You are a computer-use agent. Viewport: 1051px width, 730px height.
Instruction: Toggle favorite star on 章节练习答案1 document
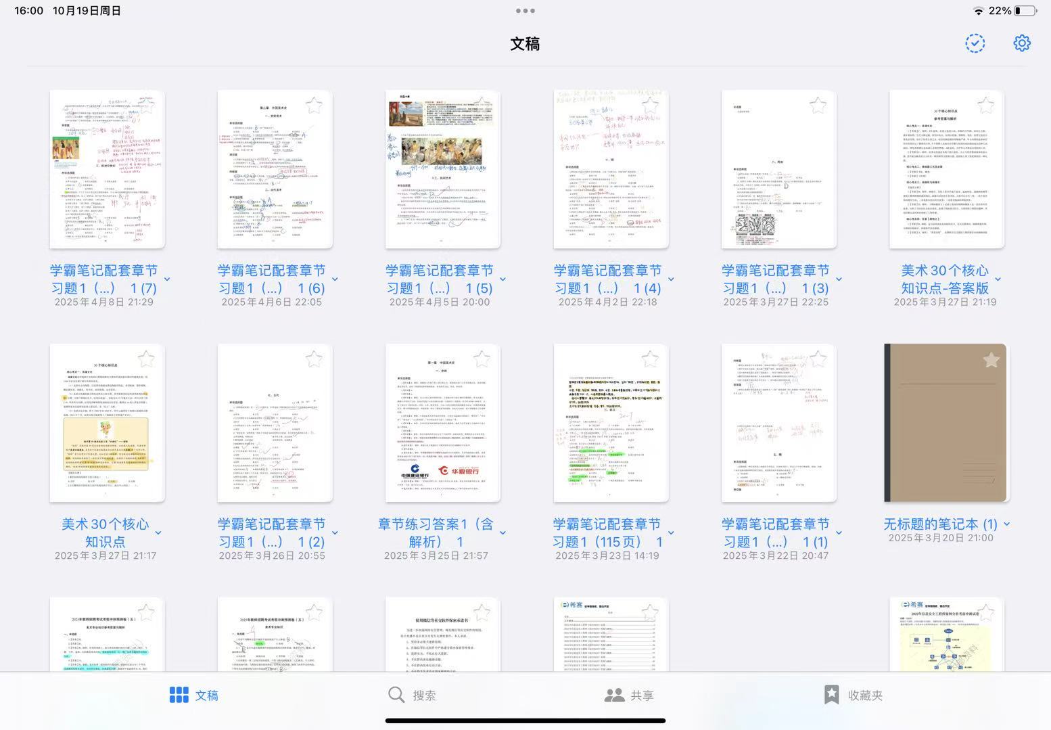point(482,359)
